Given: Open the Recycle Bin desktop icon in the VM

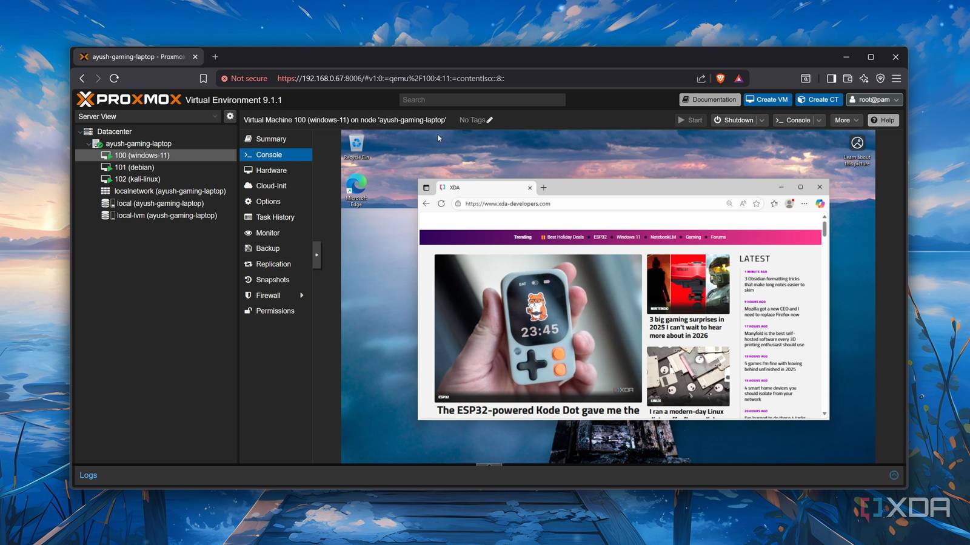Looking at the screenshot, I should click(x=356, y=147).
